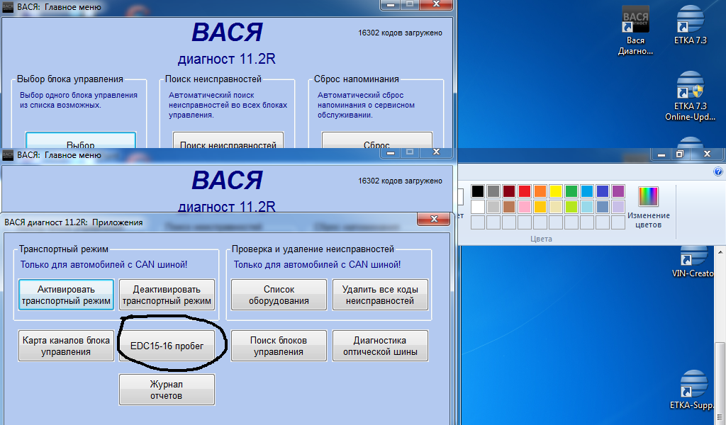Click Поиск блоков управления button
The width and height of the screenshot is (726, 425).
(x=279, y=346)
